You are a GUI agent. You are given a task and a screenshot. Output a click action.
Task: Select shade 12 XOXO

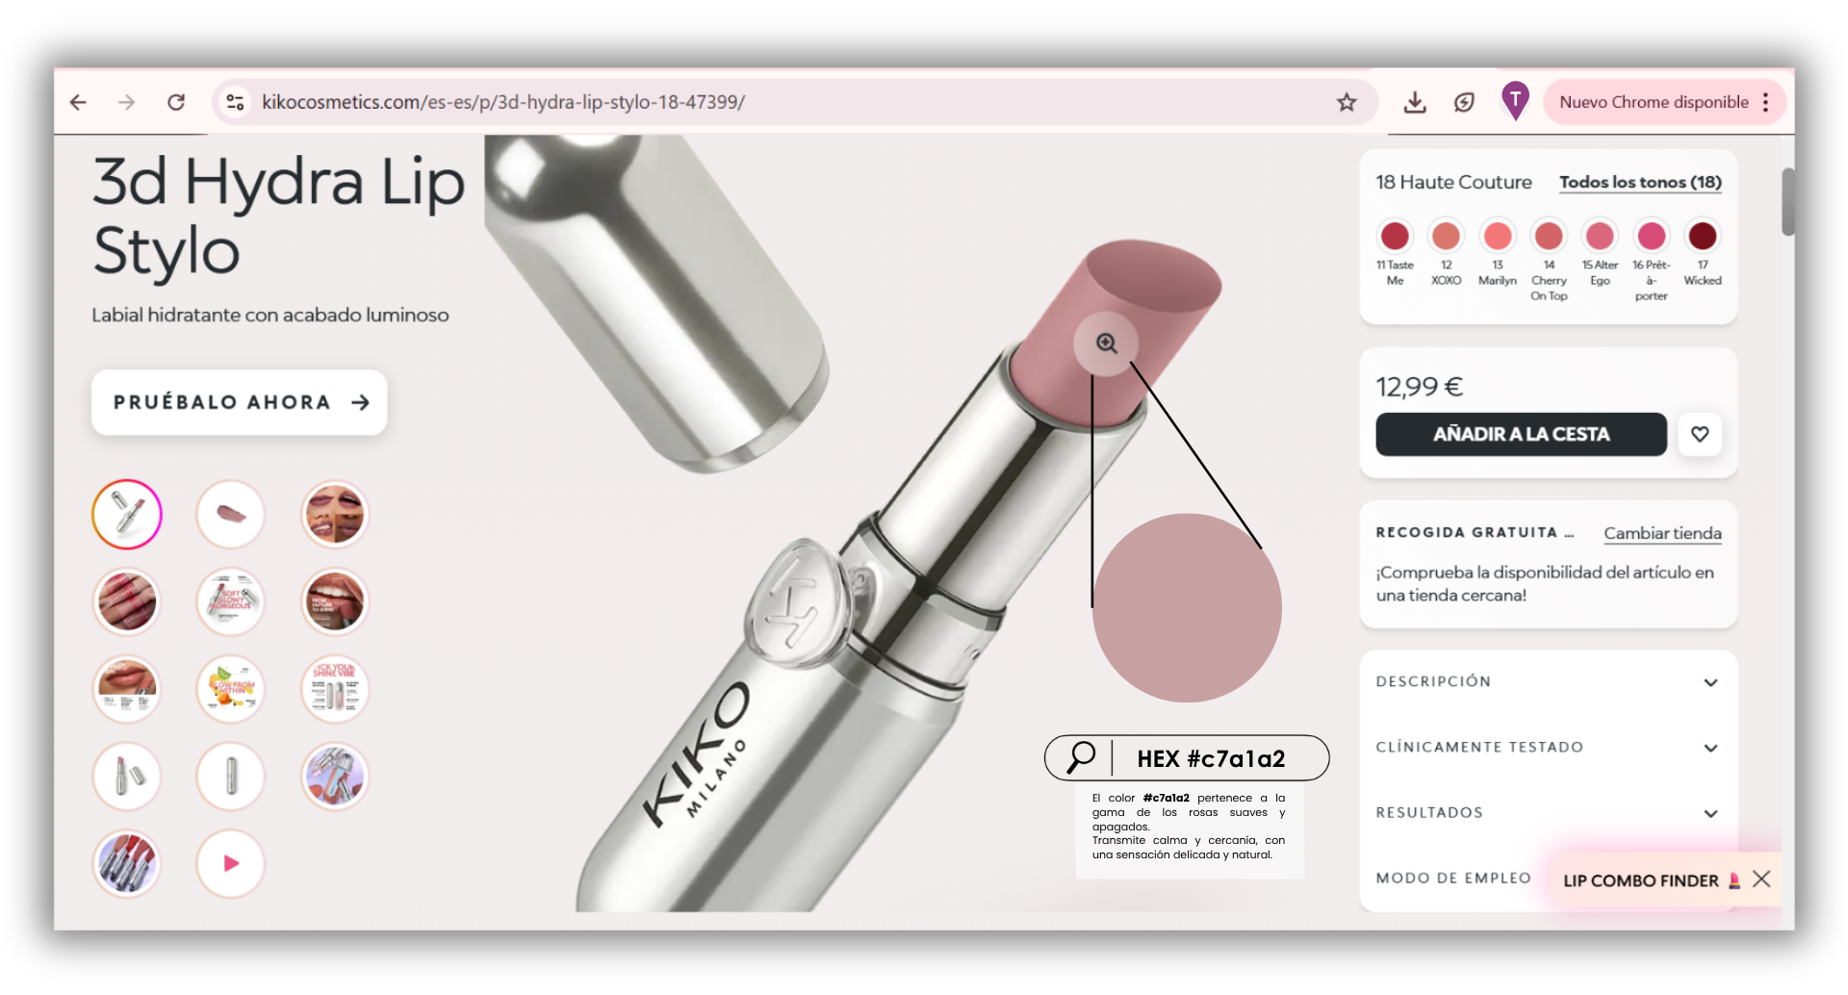1446,236
